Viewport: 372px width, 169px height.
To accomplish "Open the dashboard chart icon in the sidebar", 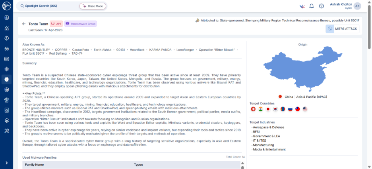I will click(x=7, y=18).
